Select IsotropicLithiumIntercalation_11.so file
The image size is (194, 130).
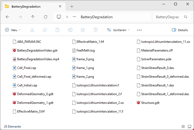[163, 42]
